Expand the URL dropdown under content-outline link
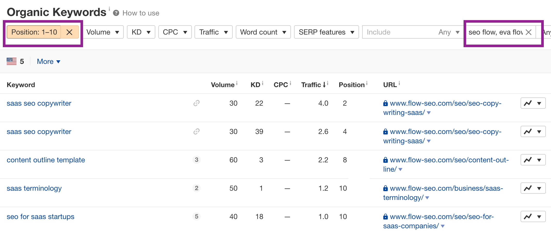 pyautogui.click(x=400, y=169)
